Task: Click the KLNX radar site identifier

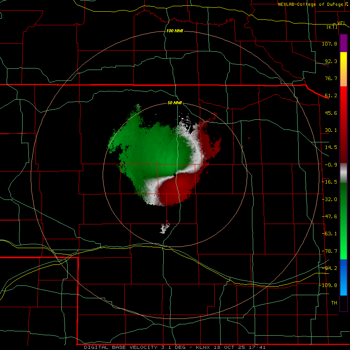Action: point(203,347)
